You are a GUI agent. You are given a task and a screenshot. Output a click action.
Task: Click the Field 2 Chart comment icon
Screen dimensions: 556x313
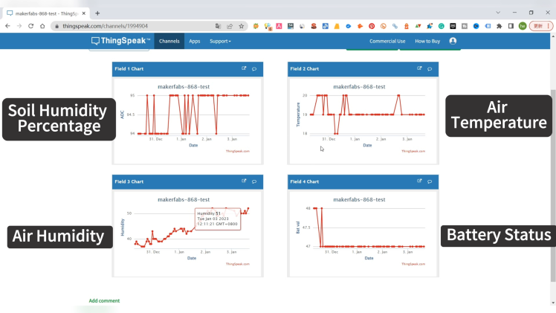pos(430,68)
